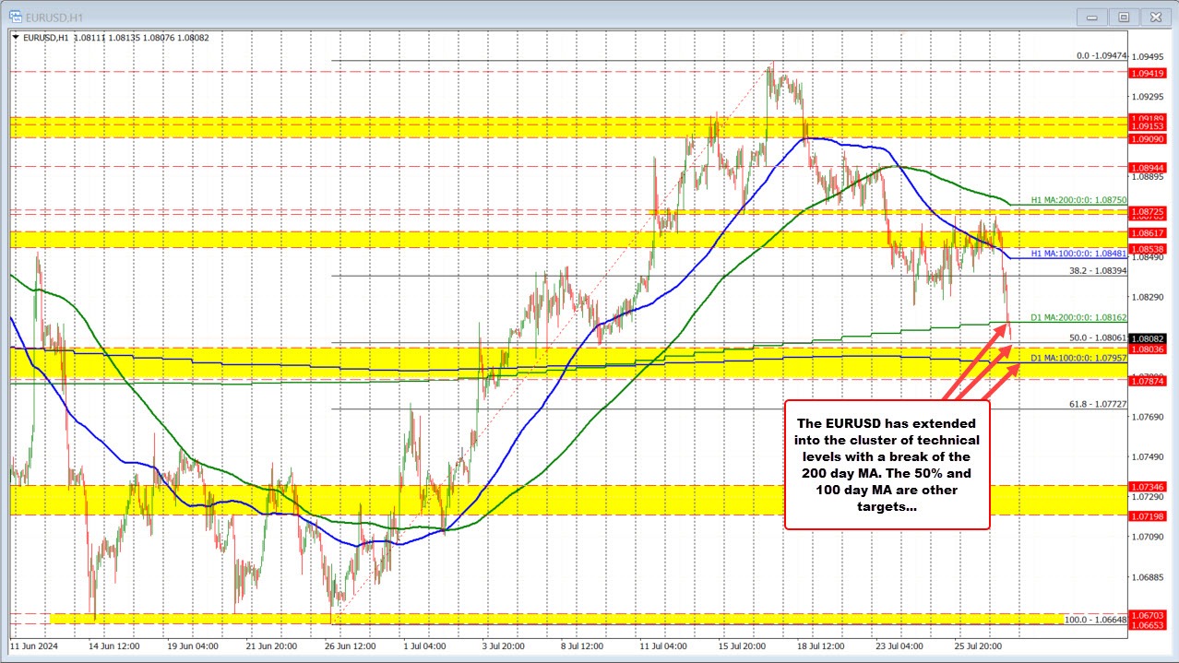
Task: Click the restore-down icon of the chart window
Action: [1123, 16]
